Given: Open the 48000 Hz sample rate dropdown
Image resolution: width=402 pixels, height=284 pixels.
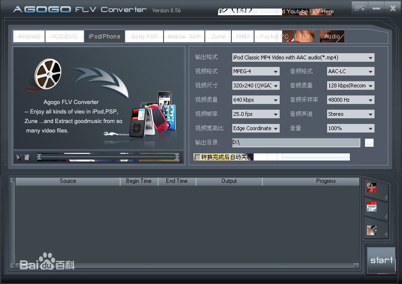Looking at the screenshot, I should coord(350,100).
